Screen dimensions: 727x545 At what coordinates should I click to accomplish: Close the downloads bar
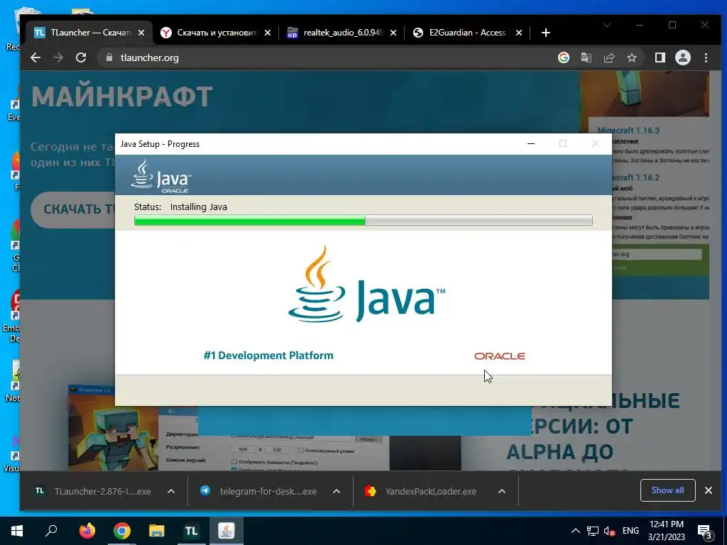pyautogui.click(x=709, y=490)
